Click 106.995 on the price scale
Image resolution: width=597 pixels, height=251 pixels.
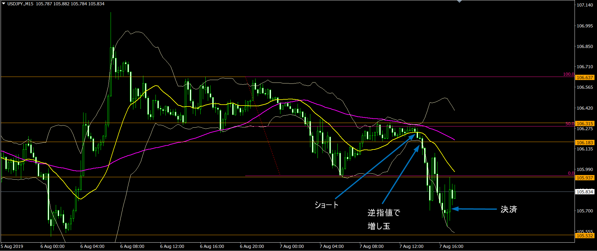pyautogui.click(x=585, y=26)
